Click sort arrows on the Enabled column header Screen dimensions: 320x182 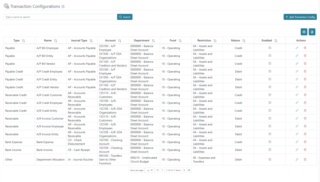(x=276, y=40)
